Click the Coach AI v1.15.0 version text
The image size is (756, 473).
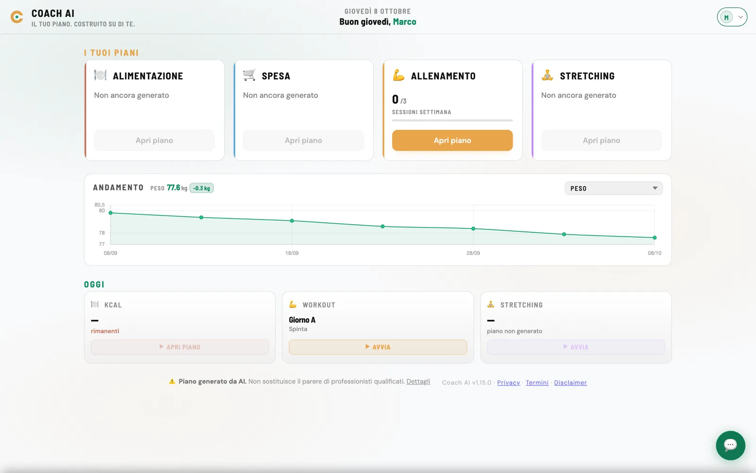coord(467,383)
